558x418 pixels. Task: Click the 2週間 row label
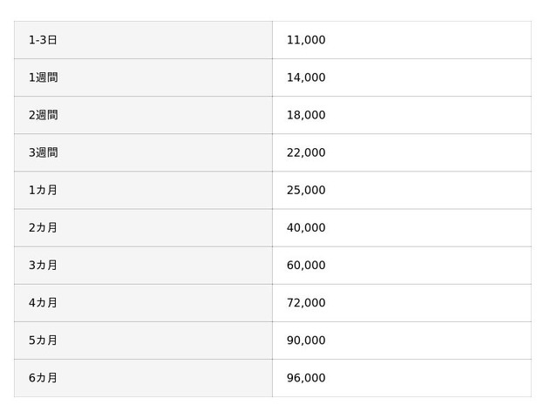pyautogui.click(x=44, y=115)
